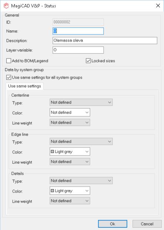Expand the Edge line Line weight dropdown
This screenshot has width=164, height=230.
click(70, 161)
